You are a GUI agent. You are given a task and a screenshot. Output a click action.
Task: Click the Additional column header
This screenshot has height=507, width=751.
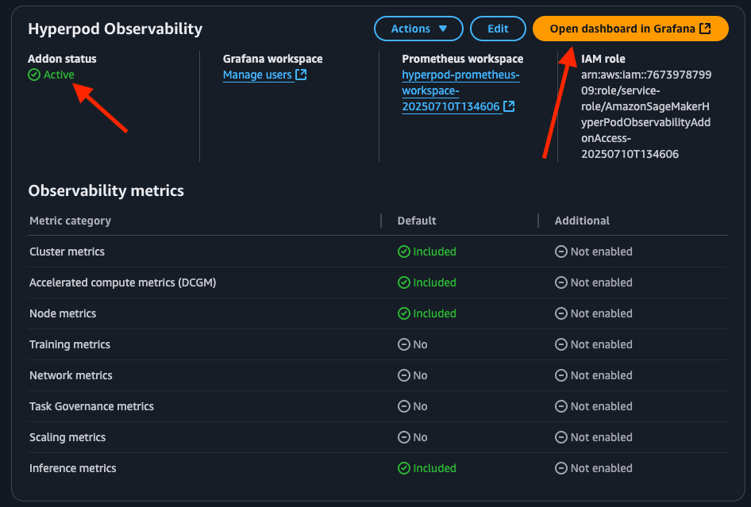[582, 221]
